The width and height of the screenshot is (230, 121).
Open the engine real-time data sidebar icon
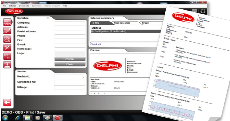pos(7,39)
